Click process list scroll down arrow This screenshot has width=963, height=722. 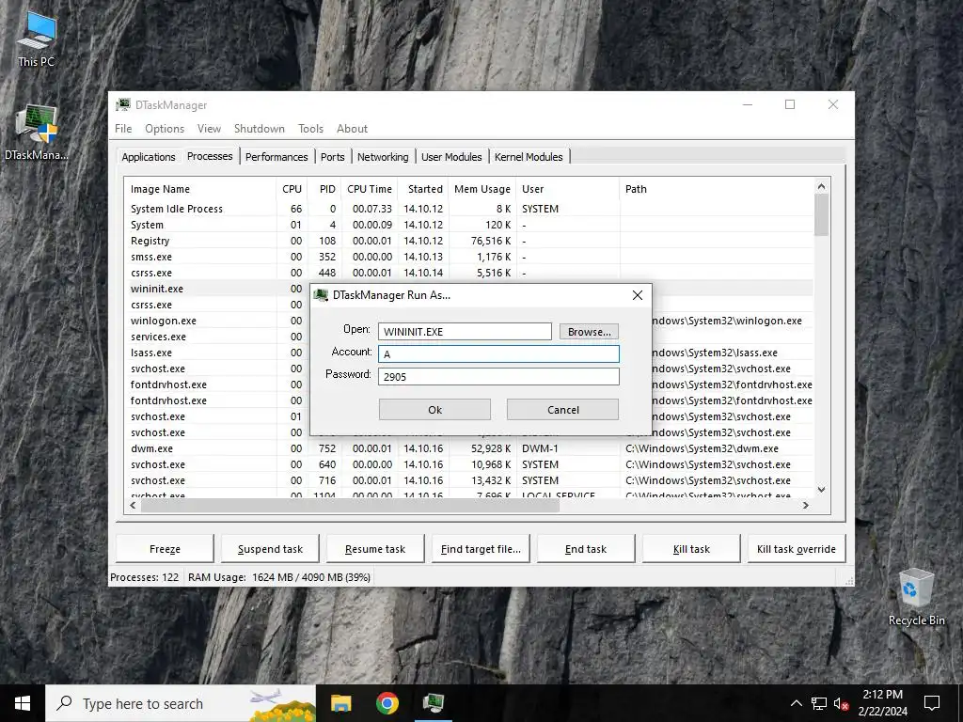tap(821, 490)
